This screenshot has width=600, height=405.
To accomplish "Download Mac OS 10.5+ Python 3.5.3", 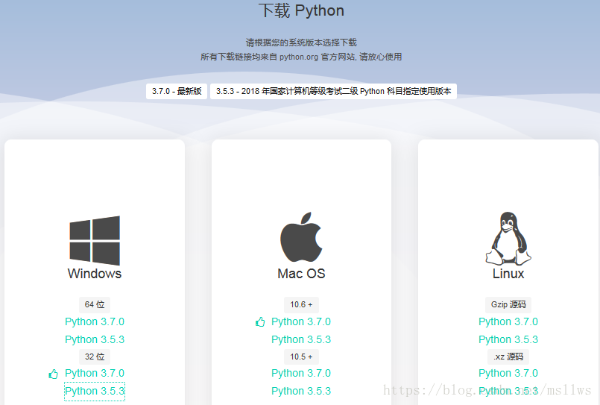I will click(x=301, y=391).
